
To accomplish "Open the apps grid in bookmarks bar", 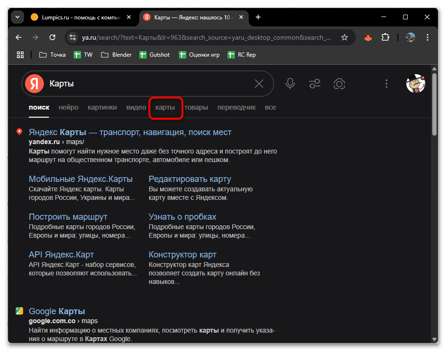I will pos(20,55).
